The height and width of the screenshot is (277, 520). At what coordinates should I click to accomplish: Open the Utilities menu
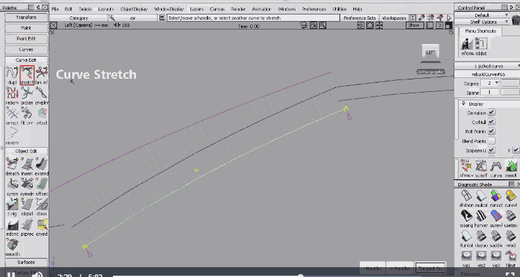click(339, 9)
